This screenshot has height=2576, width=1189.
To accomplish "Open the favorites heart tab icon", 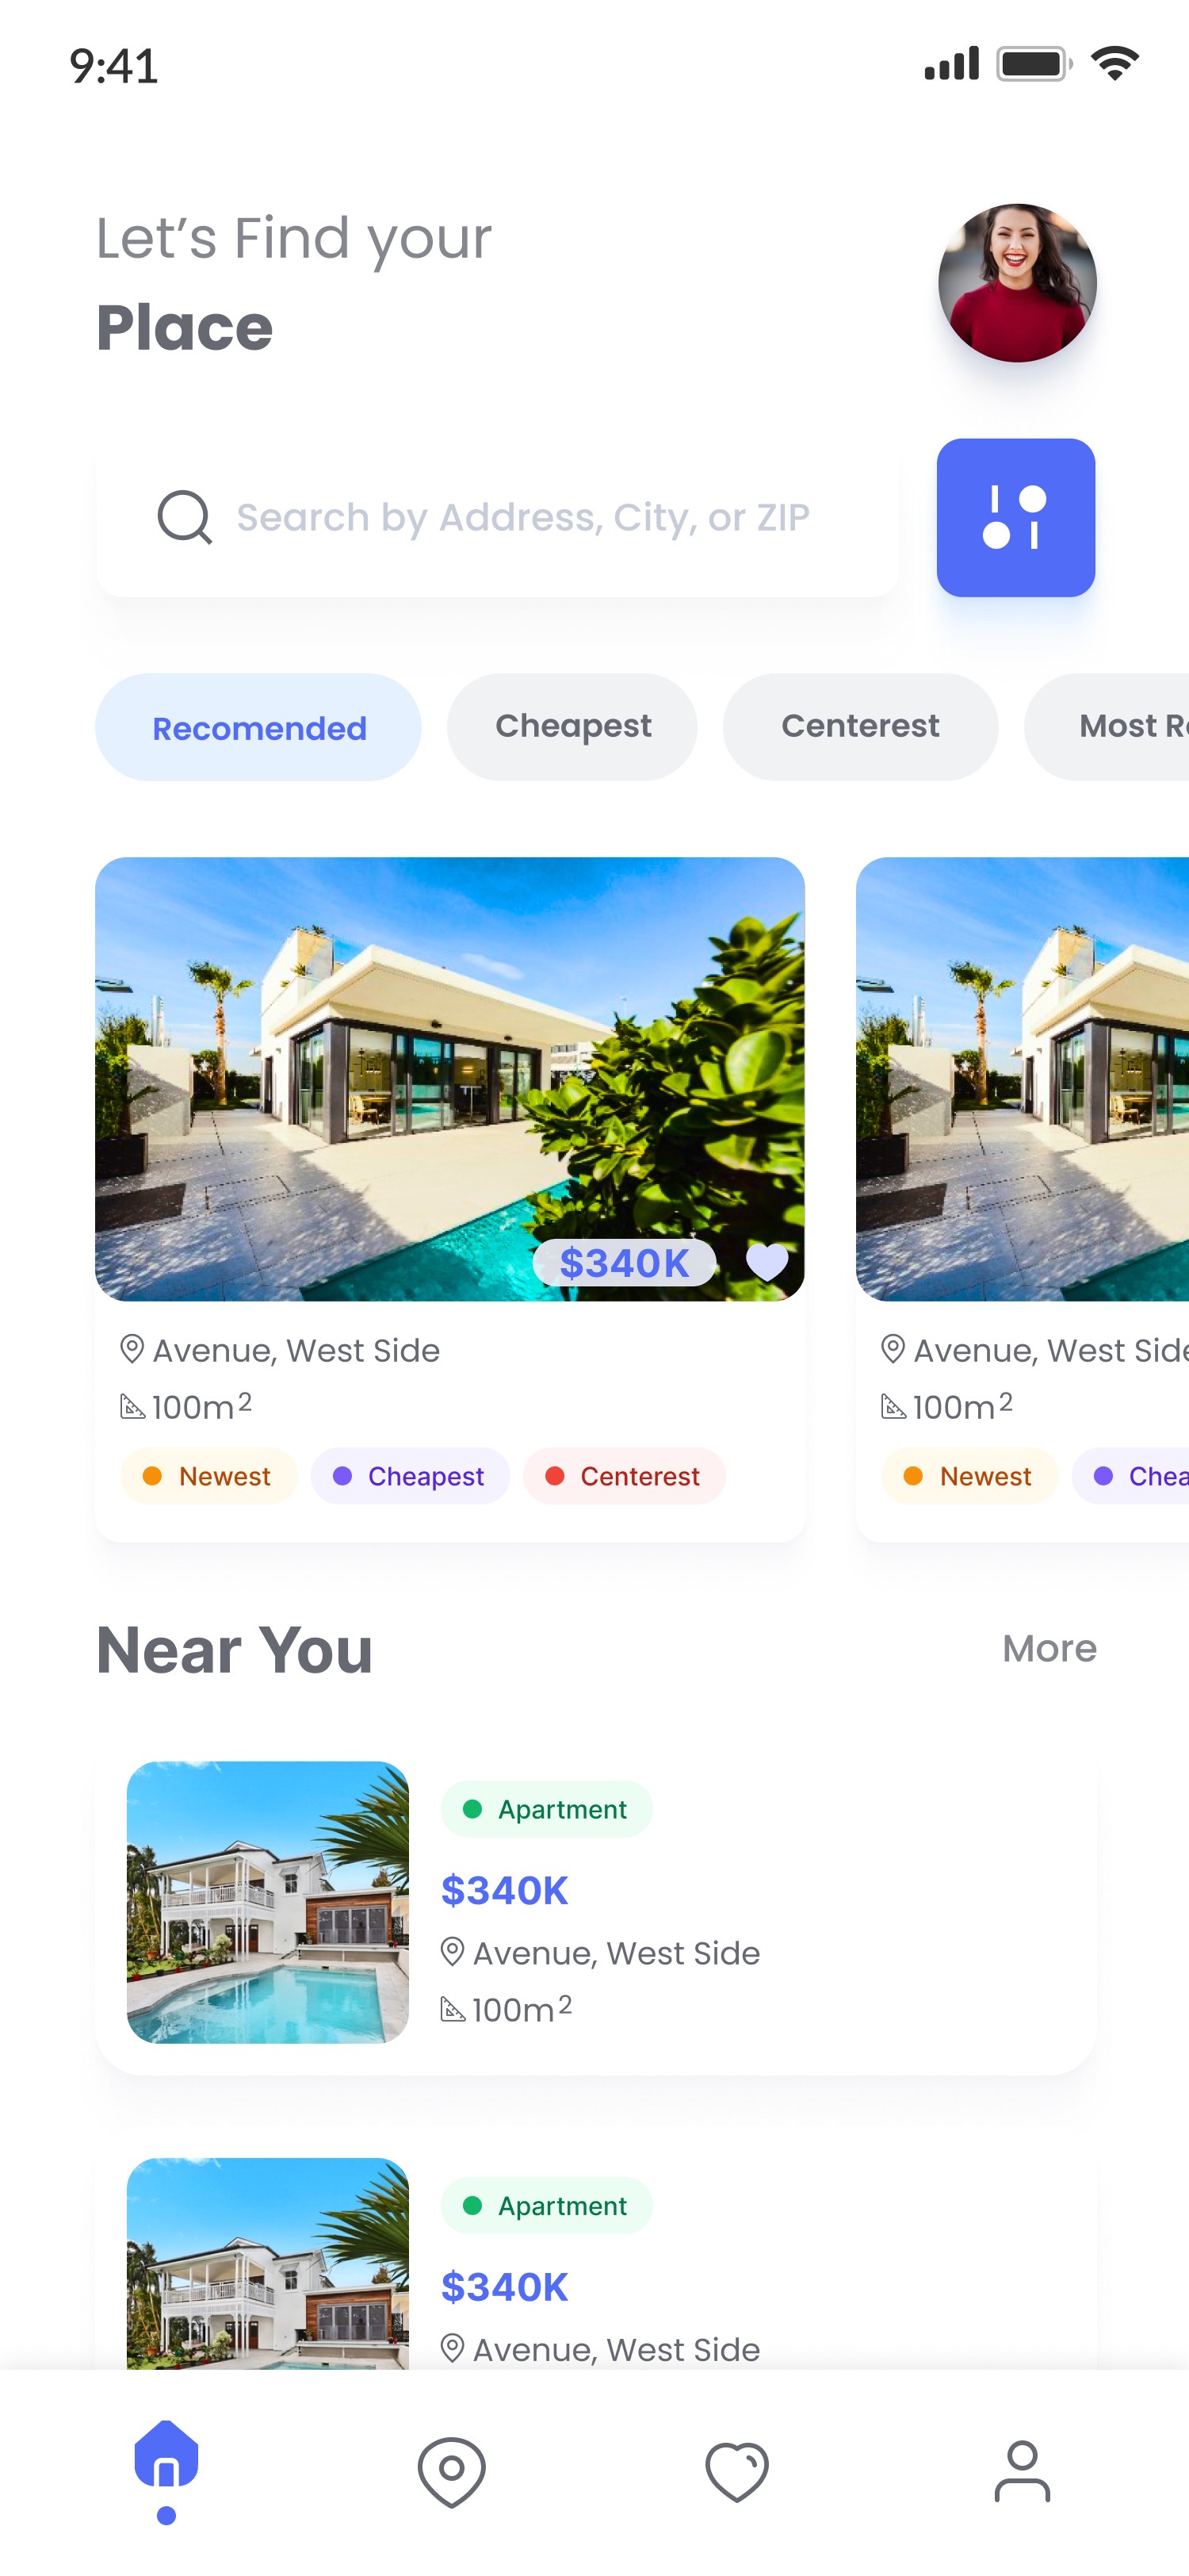I will (x=737, y=2471).
